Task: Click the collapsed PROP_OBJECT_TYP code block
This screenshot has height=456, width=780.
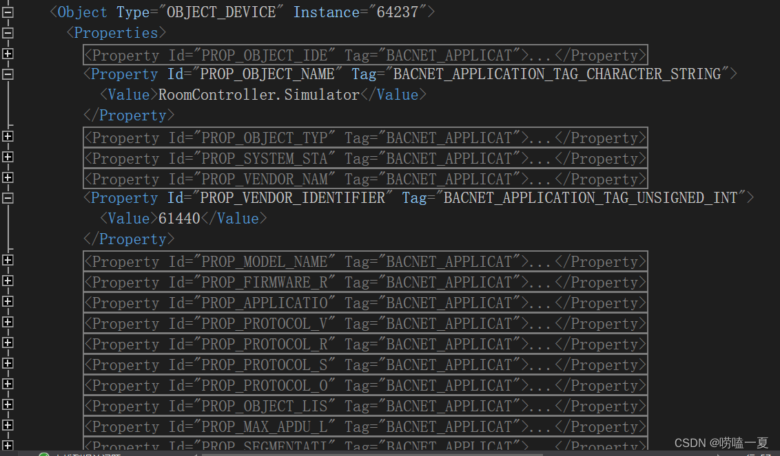Action: [x=365, y=137]
